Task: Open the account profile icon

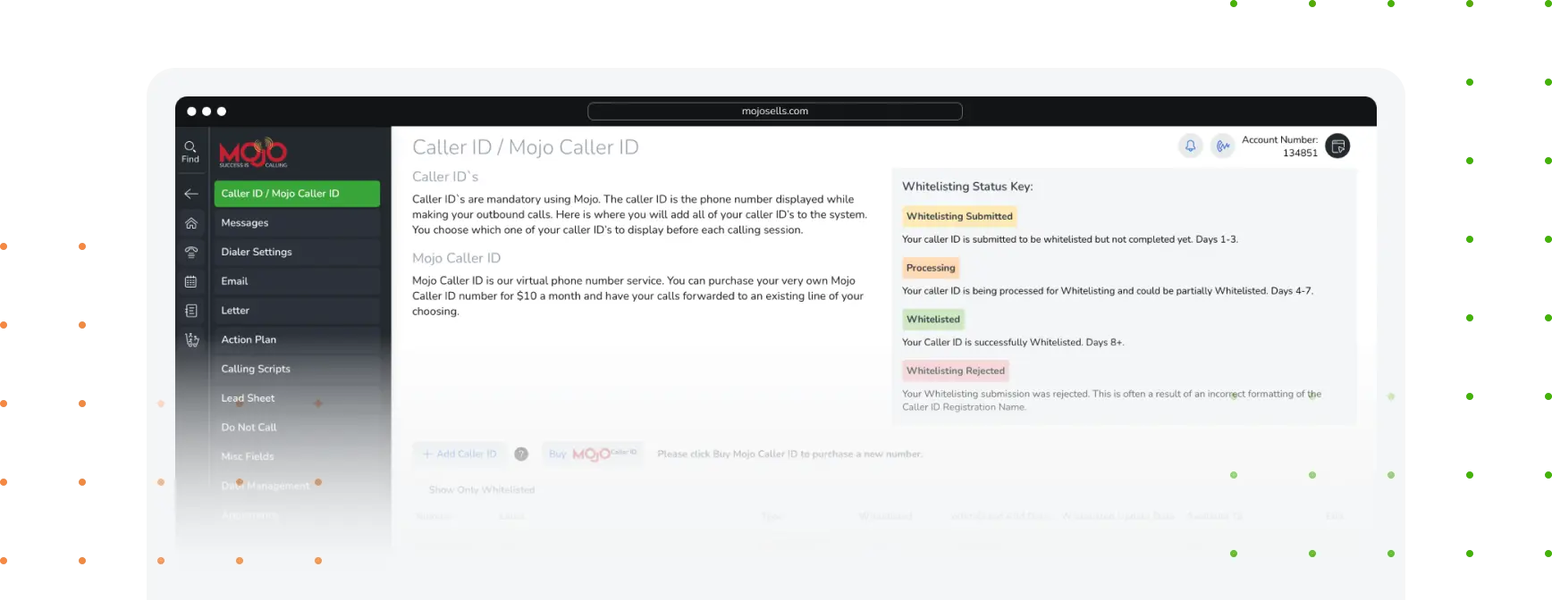Action: [1337, 146]
